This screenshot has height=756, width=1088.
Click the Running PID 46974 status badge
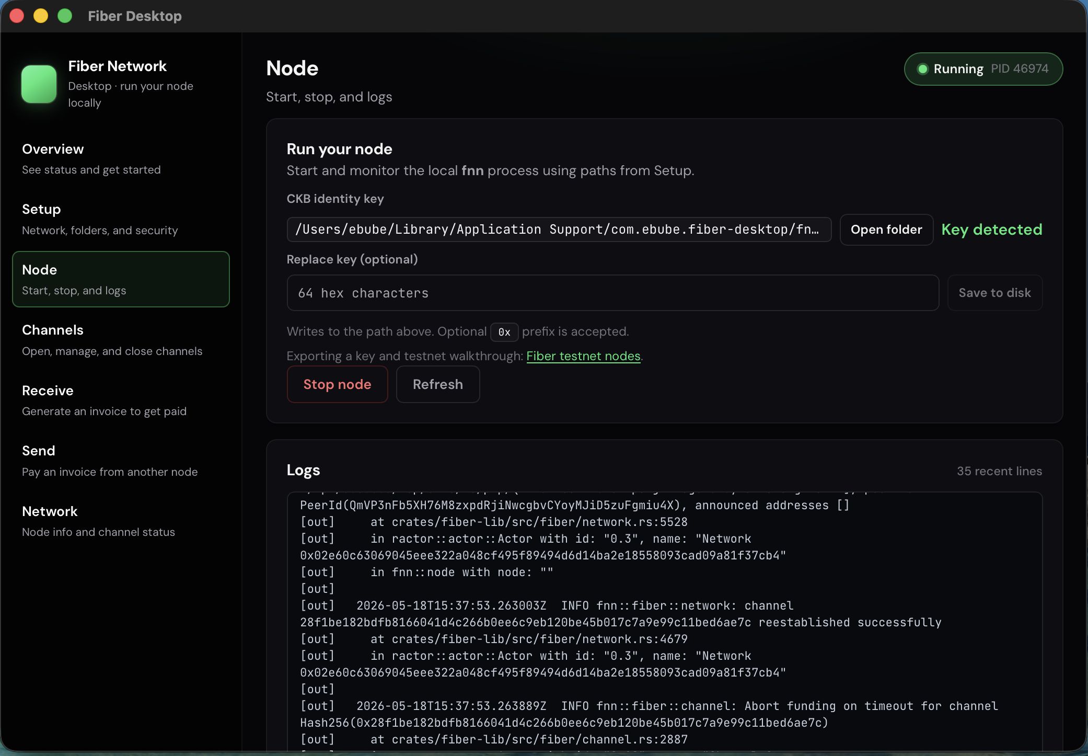tap(983, 69)
